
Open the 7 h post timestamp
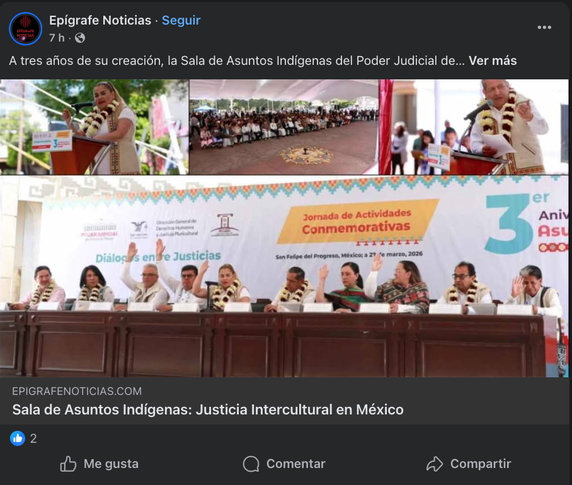tap(57, 38)
